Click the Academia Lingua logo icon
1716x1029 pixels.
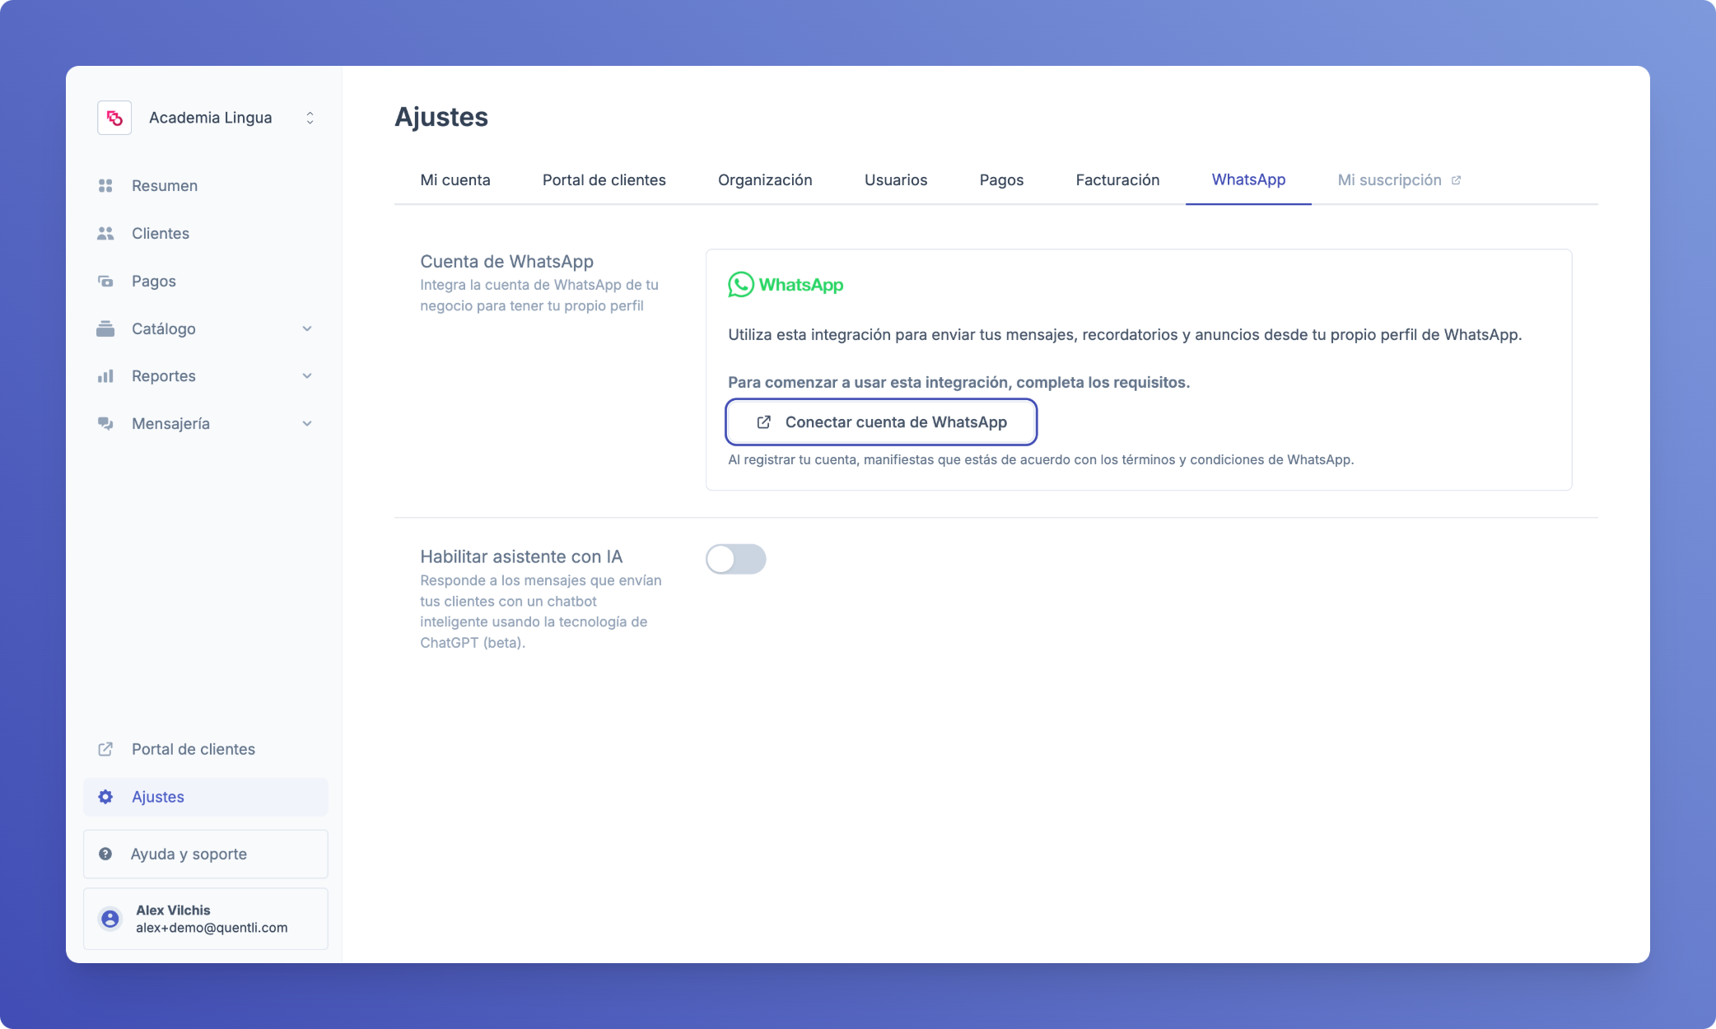[114, 118]
